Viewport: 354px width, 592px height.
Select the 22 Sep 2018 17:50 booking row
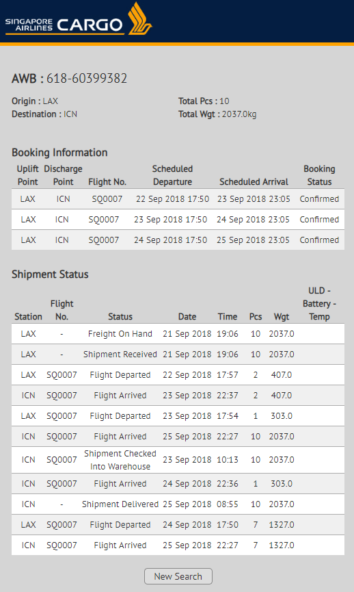pyautogui.click(x=178, y=199)
